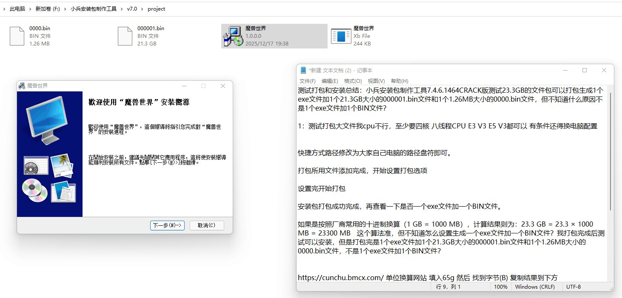Click 新加卷 (F:) in the breadcrumb path
Image resolution: width=622 pixels, height=298 pixels.
47,9
